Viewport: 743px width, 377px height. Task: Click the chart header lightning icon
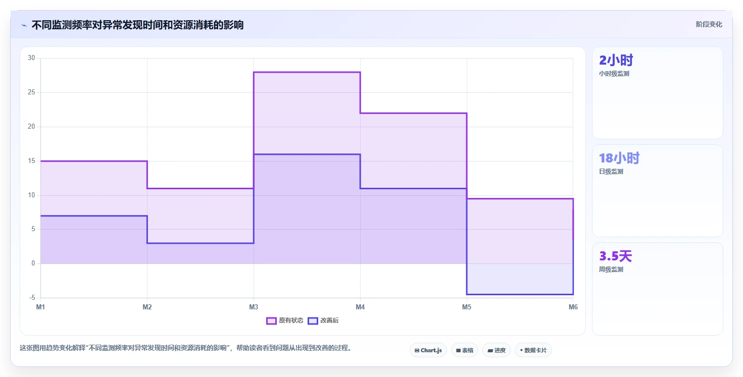[24, 25]
